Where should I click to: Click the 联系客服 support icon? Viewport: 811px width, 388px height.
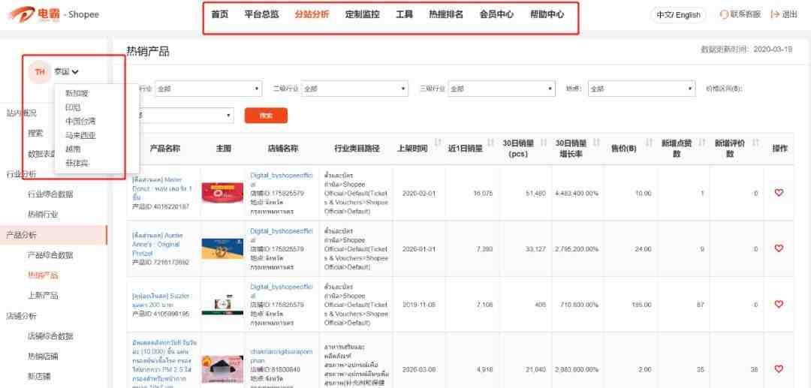(724, 14)
